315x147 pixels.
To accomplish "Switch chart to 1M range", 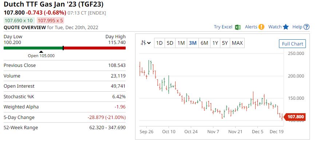I will pyautogui.click(x=181, y=43).
